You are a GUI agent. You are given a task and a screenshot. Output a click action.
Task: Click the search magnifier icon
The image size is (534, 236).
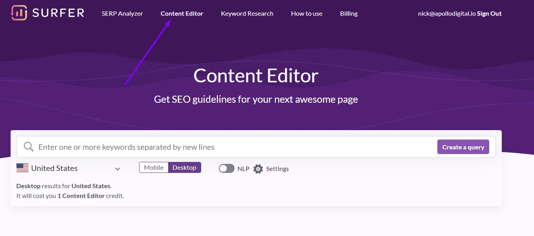click(29, 147)
